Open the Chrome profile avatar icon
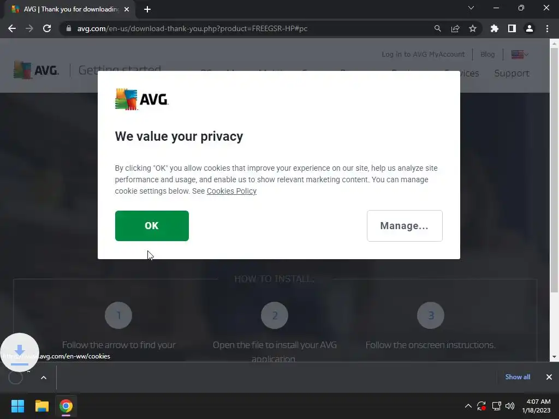The height and width of the screenshot is (419, 559). pos(530,28)
